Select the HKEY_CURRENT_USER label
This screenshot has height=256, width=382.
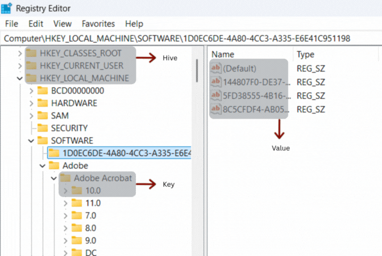82,66
